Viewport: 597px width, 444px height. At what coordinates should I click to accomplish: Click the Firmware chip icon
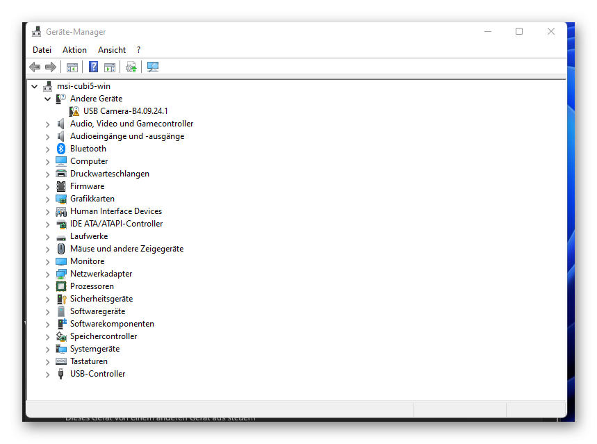coord(61,186)
